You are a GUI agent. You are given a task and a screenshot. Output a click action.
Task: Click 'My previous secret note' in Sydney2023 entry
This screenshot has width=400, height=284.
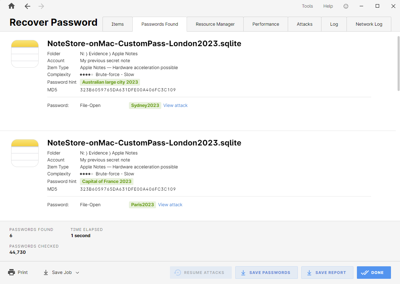pyautogui.click(x=105, y=61)
